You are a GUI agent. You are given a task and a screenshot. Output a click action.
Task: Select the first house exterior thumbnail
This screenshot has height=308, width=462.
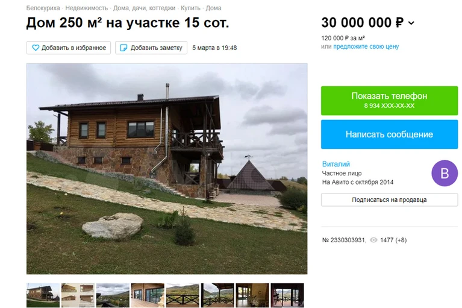pyautogui.click(x=43, y=295)
